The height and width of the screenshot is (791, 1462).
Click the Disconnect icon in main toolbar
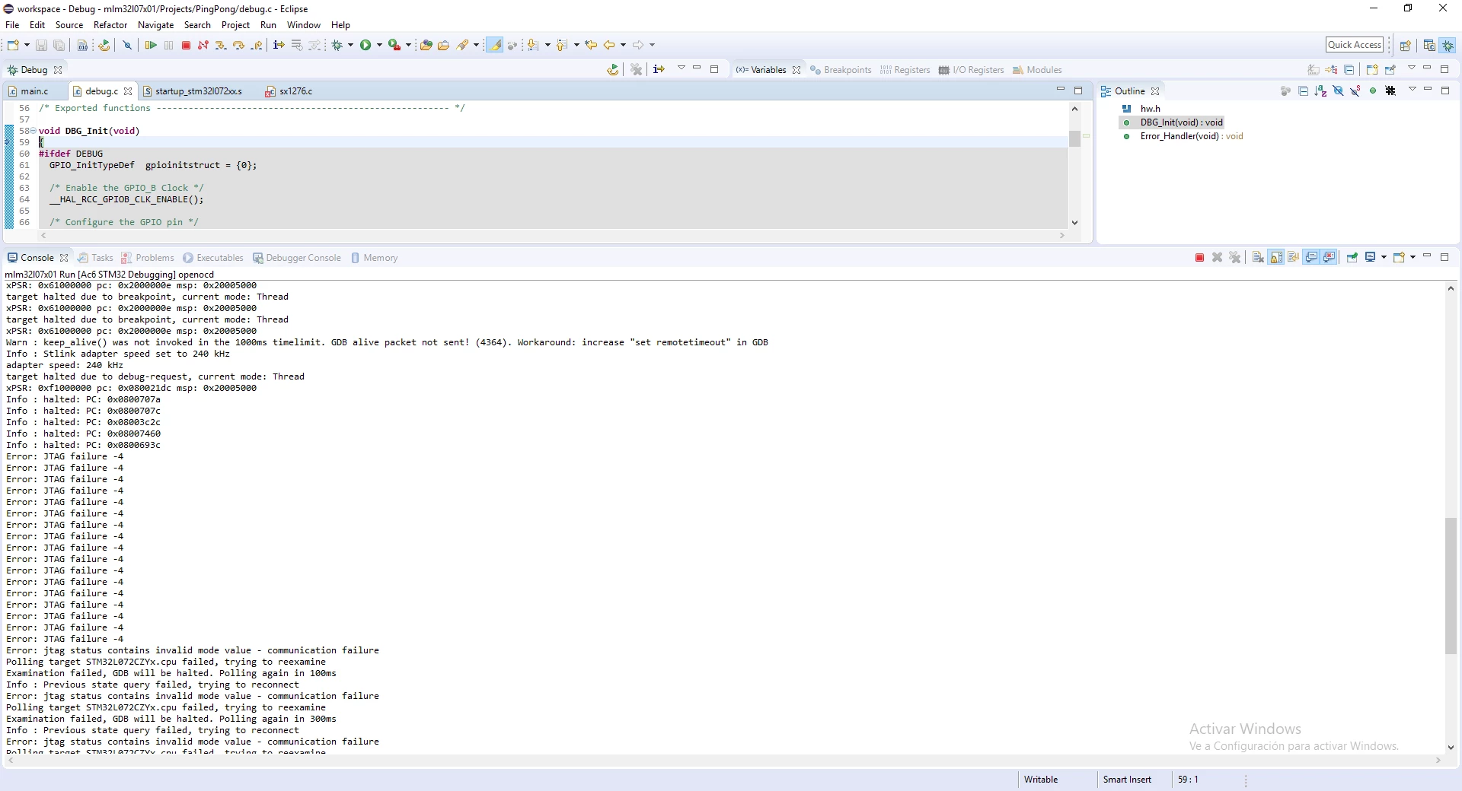coord(203,46)
